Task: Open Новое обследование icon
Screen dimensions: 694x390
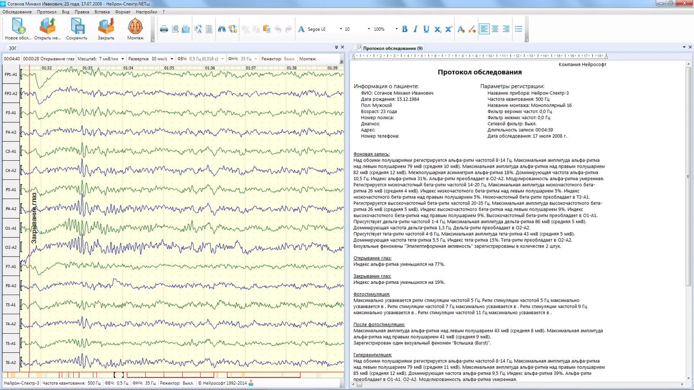Action: tap(18, 27)
